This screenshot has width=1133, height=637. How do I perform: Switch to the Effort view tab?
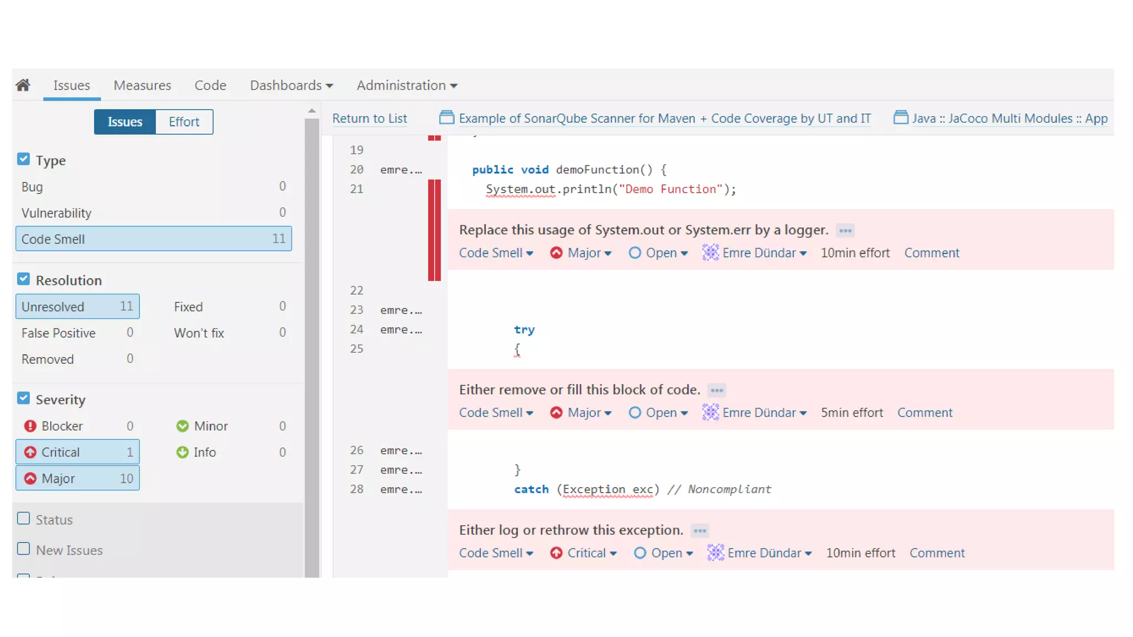(184, 122)
